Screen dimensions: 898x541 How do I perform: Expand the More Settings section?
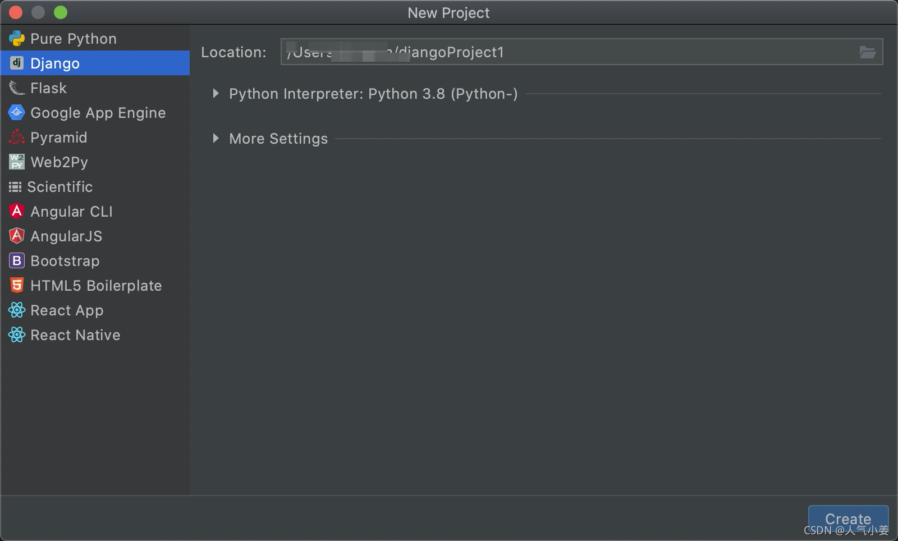pos(216,139)
